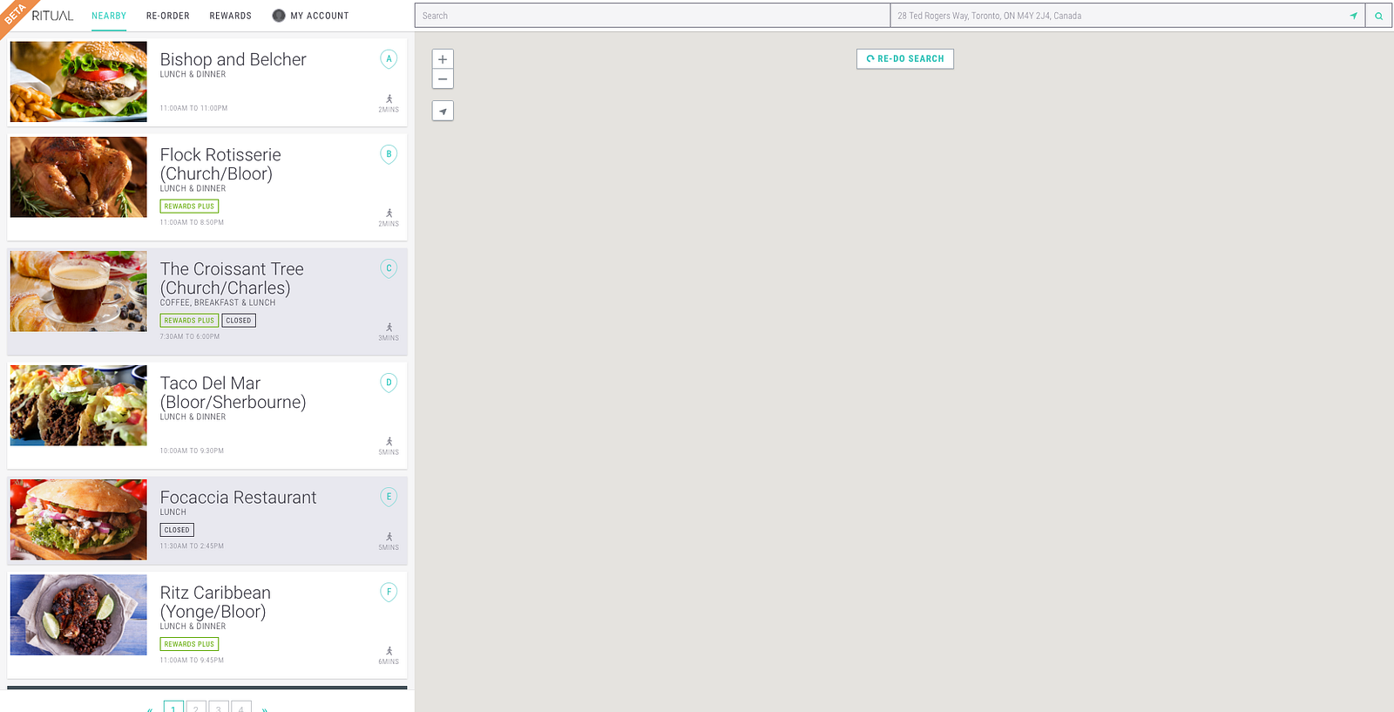
Task: Click "Lunch & Dinner" under Bishop and Belcher
Action: pyautogui.click(x=193, y=75)
